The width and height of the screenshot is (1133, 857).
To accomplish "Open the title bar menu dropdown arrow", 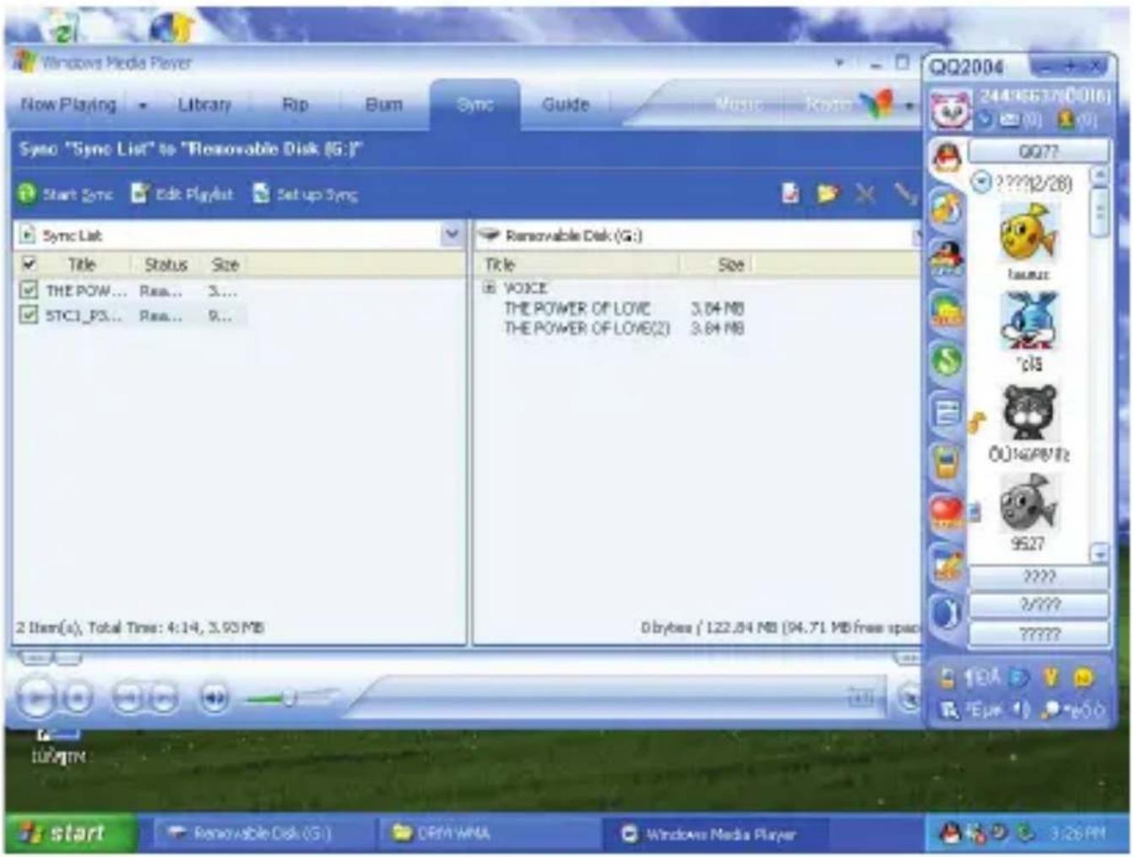I will [x=839, y=62].
